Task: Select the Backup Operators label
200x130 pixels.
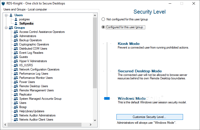Action: pyautogui.click(x=30, y=40)
